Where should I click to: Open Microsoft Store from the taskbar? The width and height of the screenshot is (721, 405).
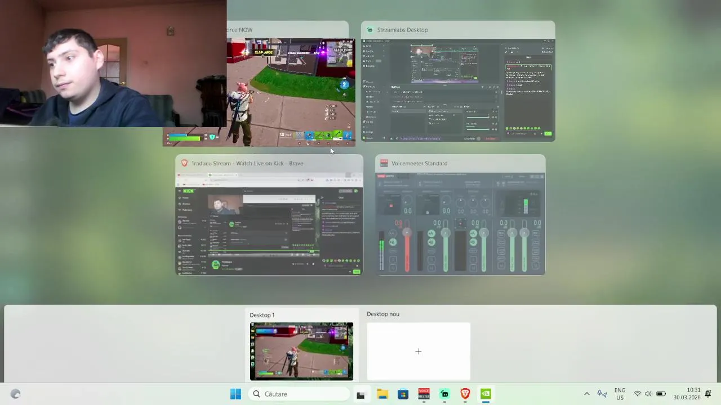click(403, 394)
